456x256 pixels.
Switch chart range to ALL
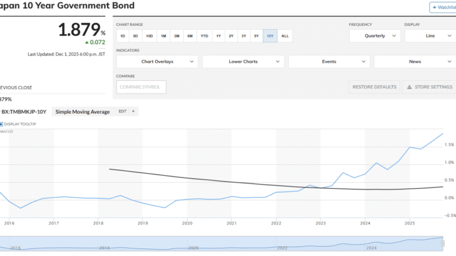[x=285, y=36]
